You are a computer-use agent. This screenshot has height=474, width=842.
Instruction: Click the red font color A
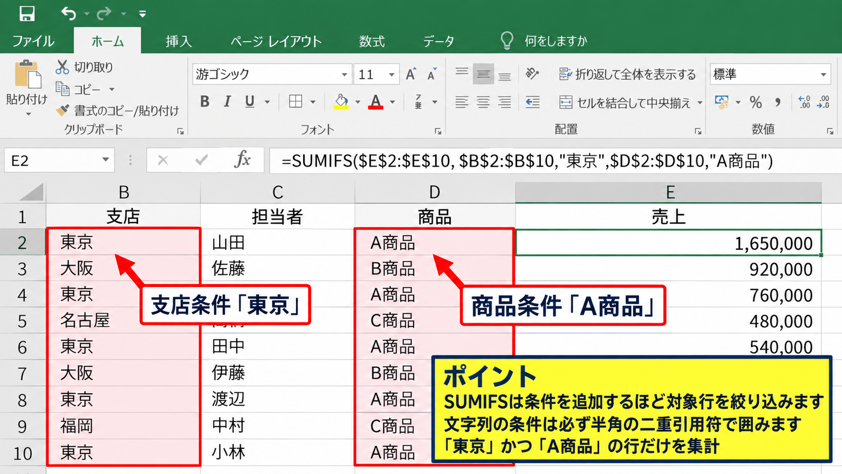pos(376,102)
